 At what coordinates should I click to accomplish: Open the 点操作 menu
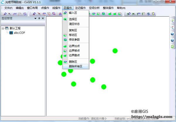click(45, 8)
